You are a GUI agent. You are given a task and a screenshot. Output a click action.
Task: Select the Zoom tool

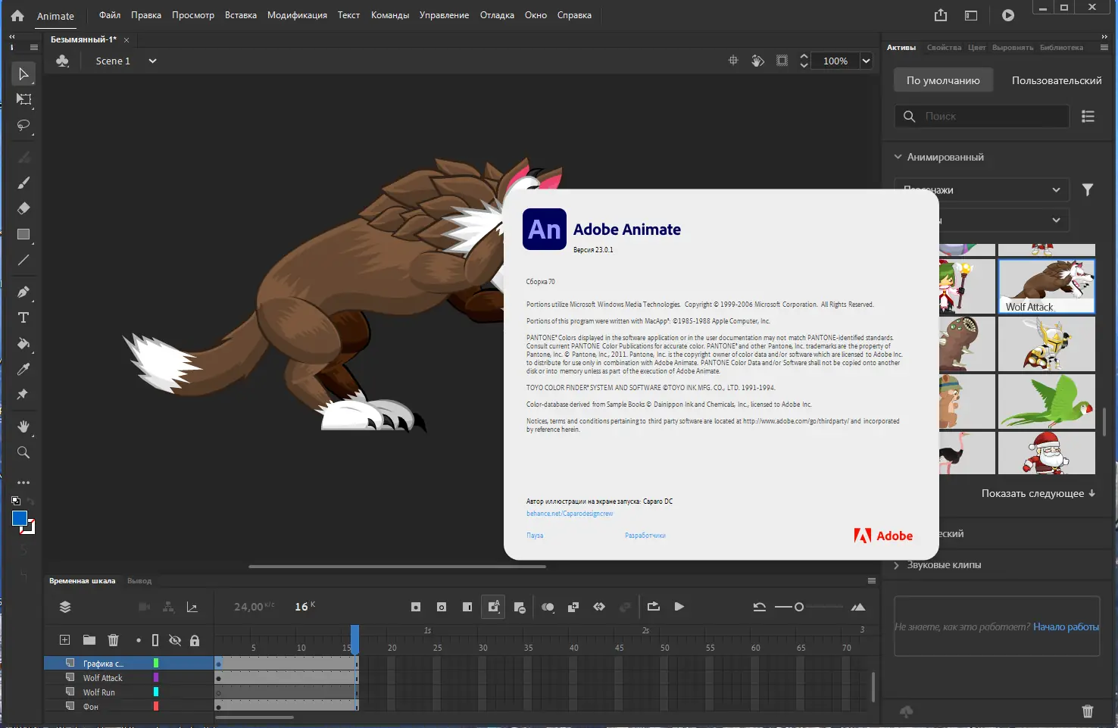(23, 452)
